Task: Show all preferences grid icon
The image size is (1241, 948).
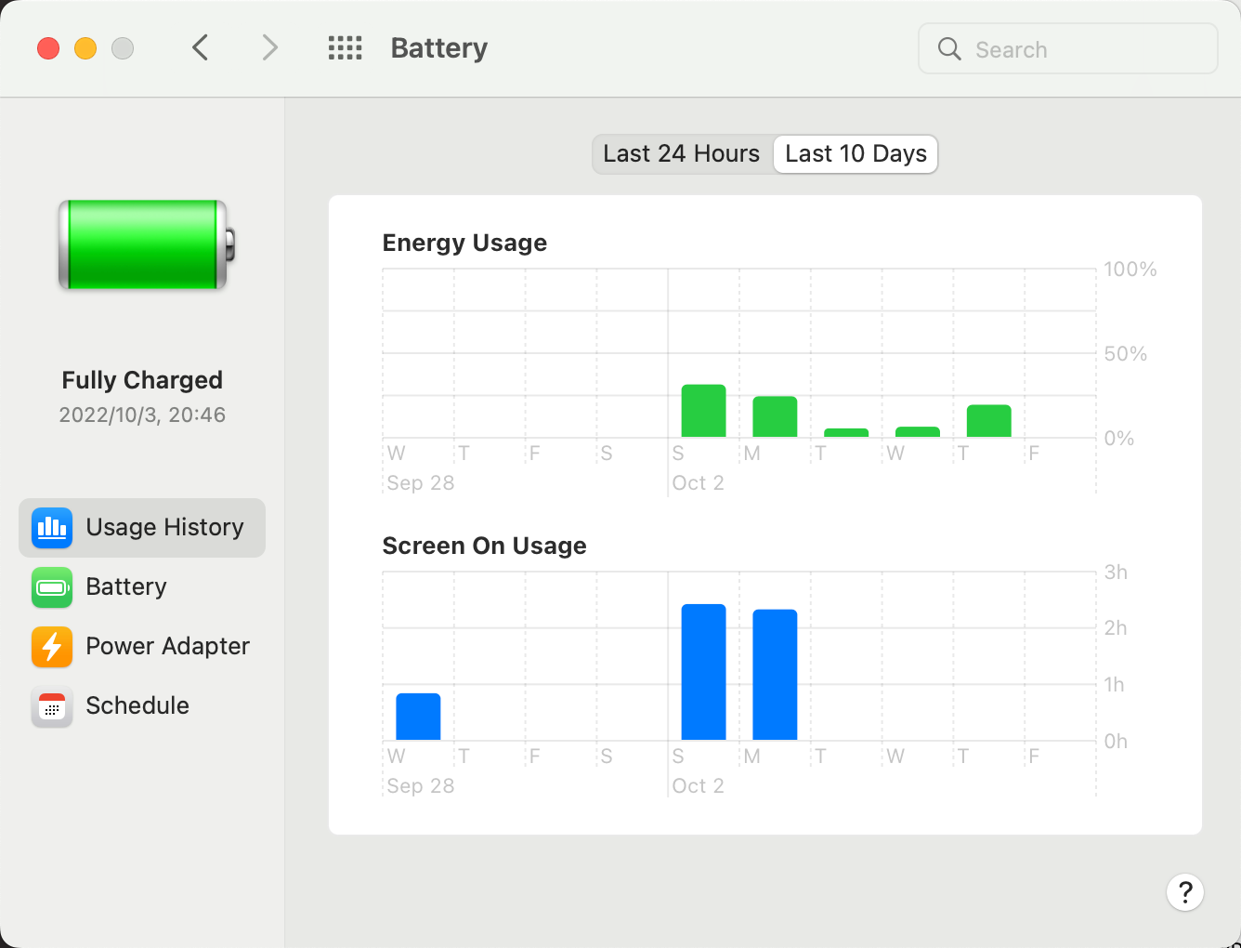Action: pos(346,48)
